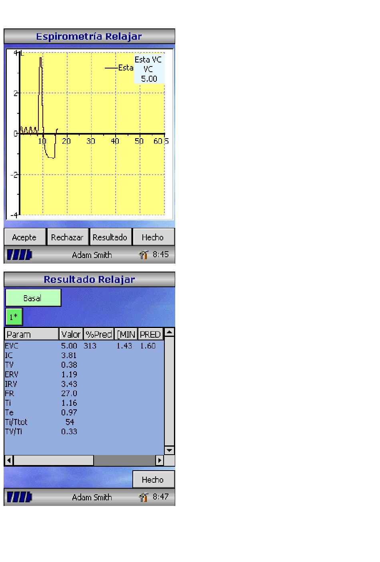Click the horizontal scrollbar thumb
Screen dimensions: 380x562
pos(54,460)
